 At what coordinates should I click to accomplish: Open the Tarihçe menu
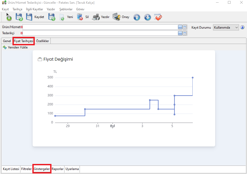click(x=18, y=9)
